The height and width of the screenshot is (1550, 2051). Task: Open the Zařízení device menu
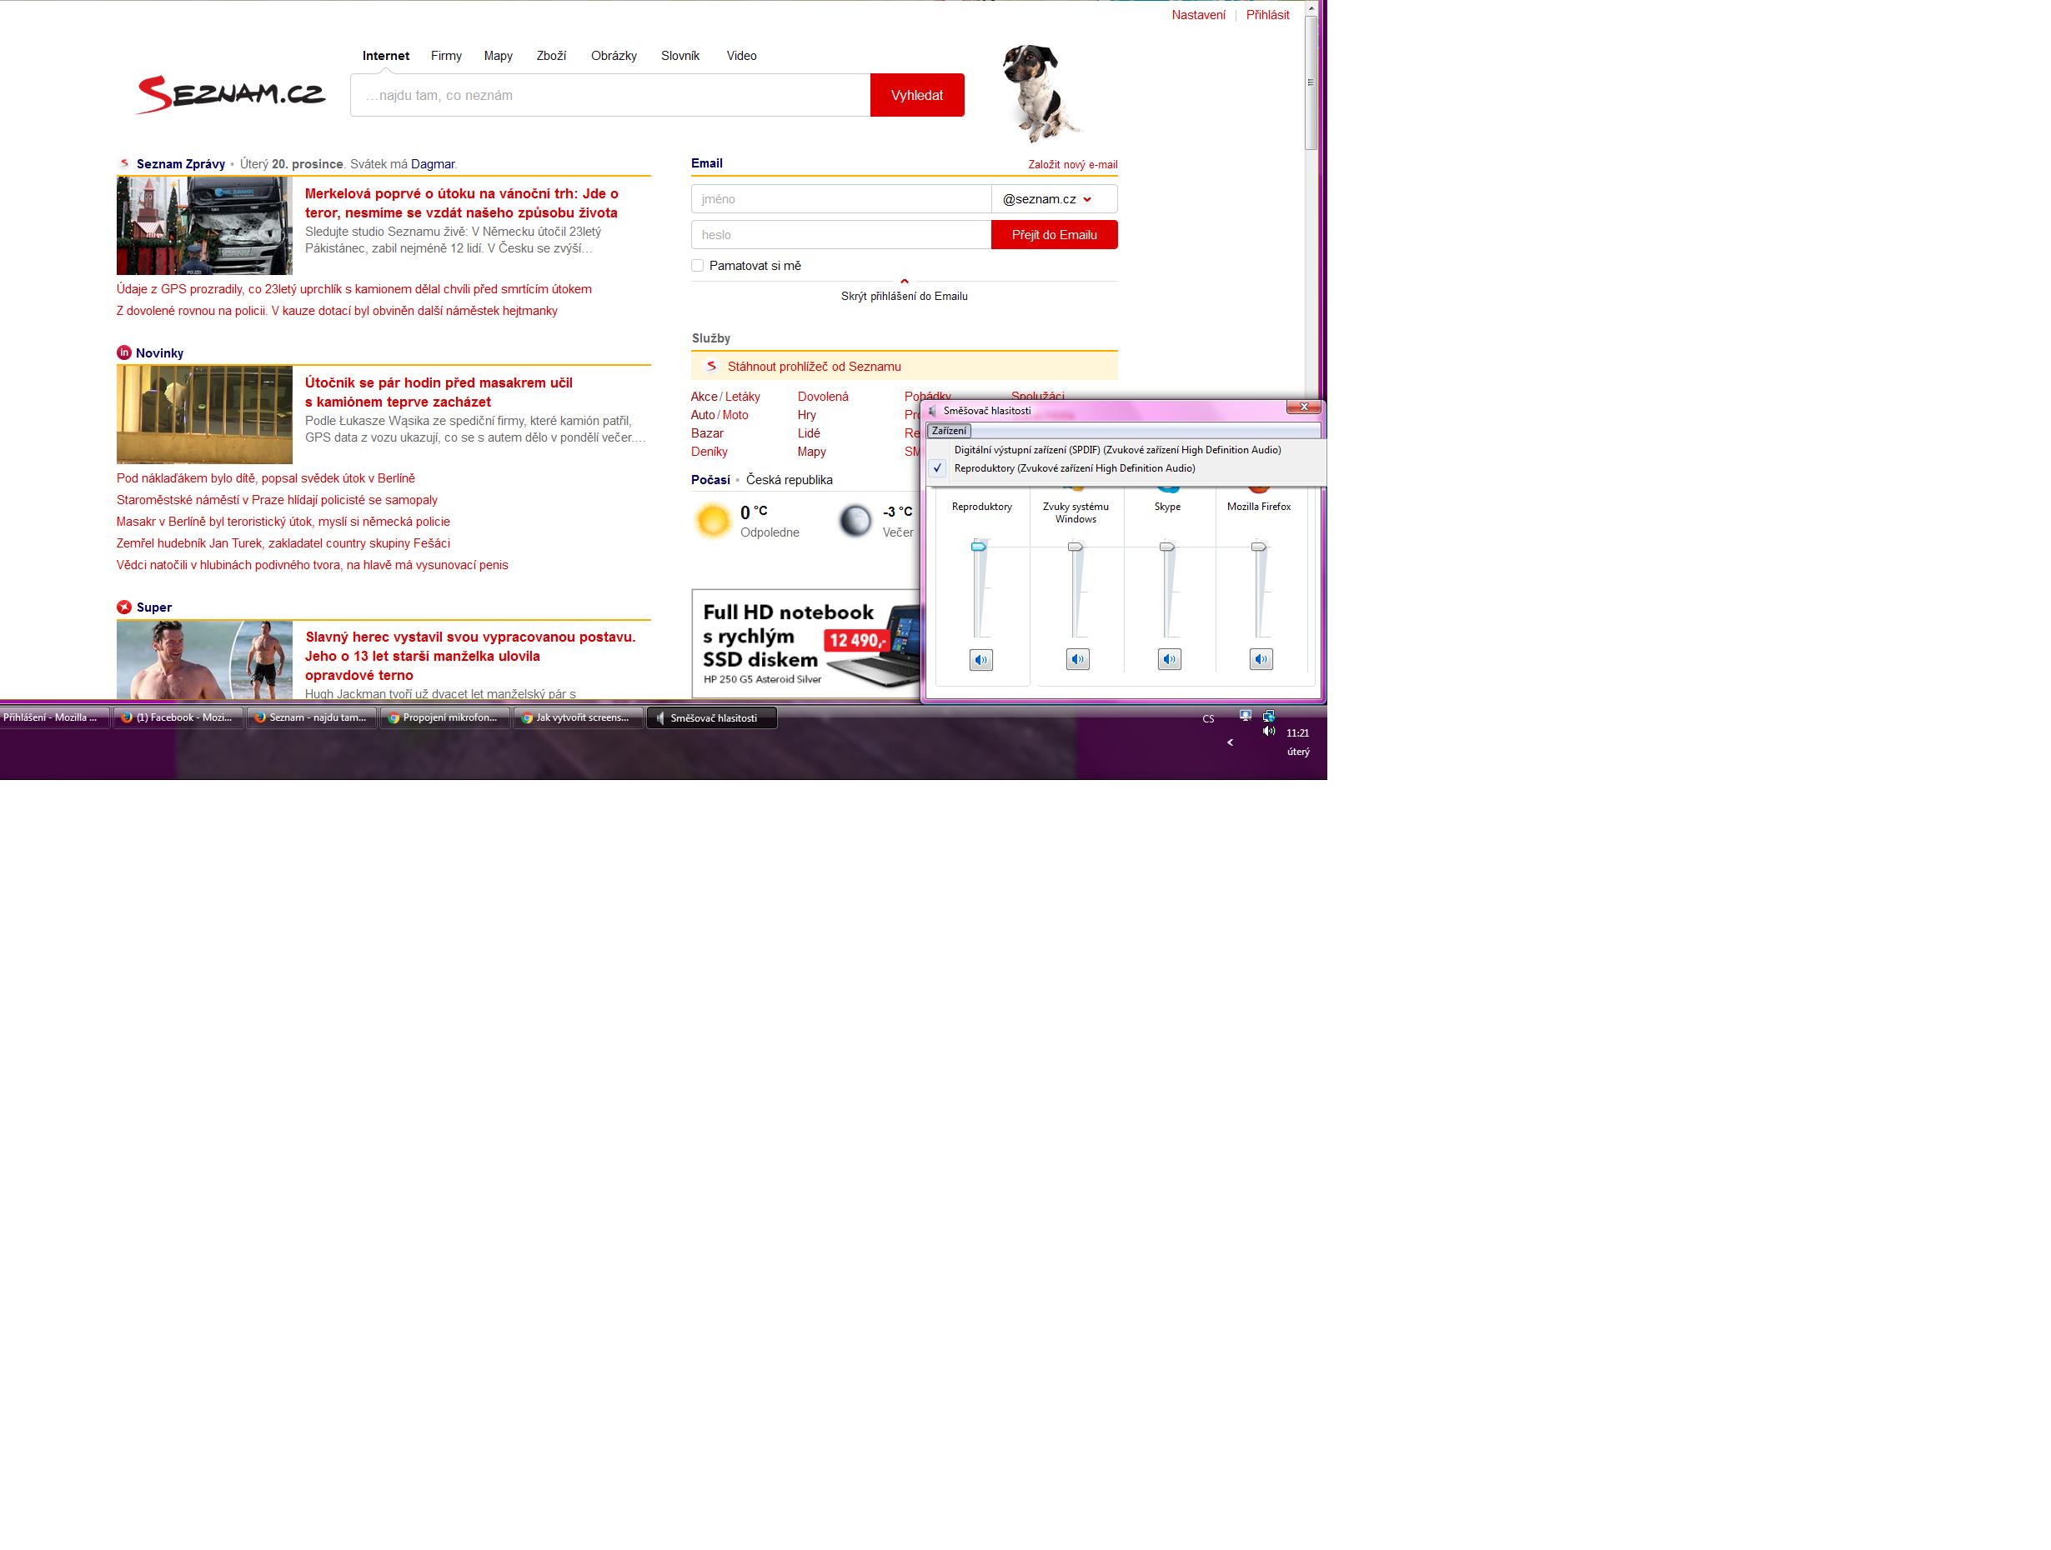(949, 431)
